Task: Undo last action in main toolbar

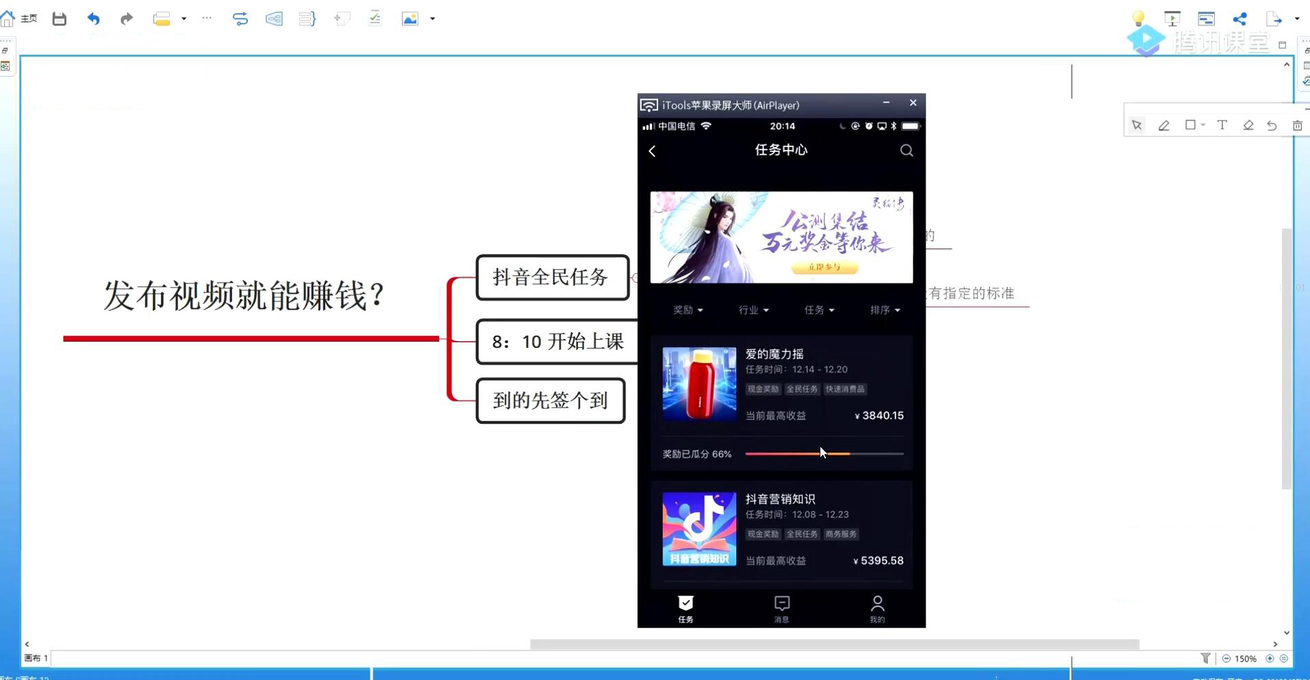Action: (x=93, y=18)
